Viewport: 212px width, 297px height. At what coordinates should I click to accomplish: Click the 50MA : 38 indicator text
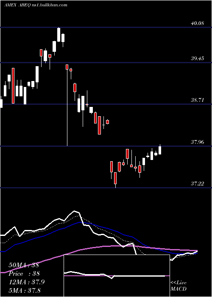(24, 265)
